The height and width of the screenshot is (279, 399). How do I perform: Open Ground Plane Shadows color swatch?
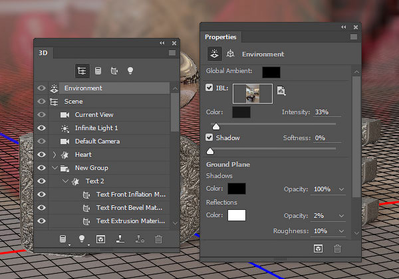pyautogui.click(x=237, y=189)
